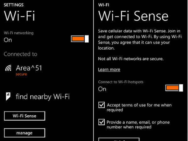Tap the Connected to section label
The image size is (188, 141).
click(20, 54)
